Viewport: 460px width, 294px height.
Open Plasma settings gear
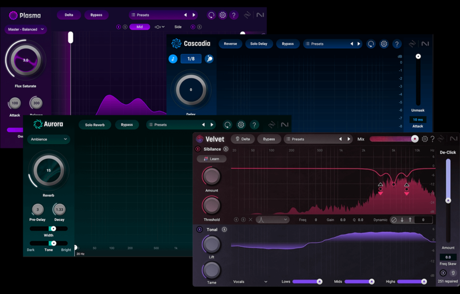click(223, 15)
